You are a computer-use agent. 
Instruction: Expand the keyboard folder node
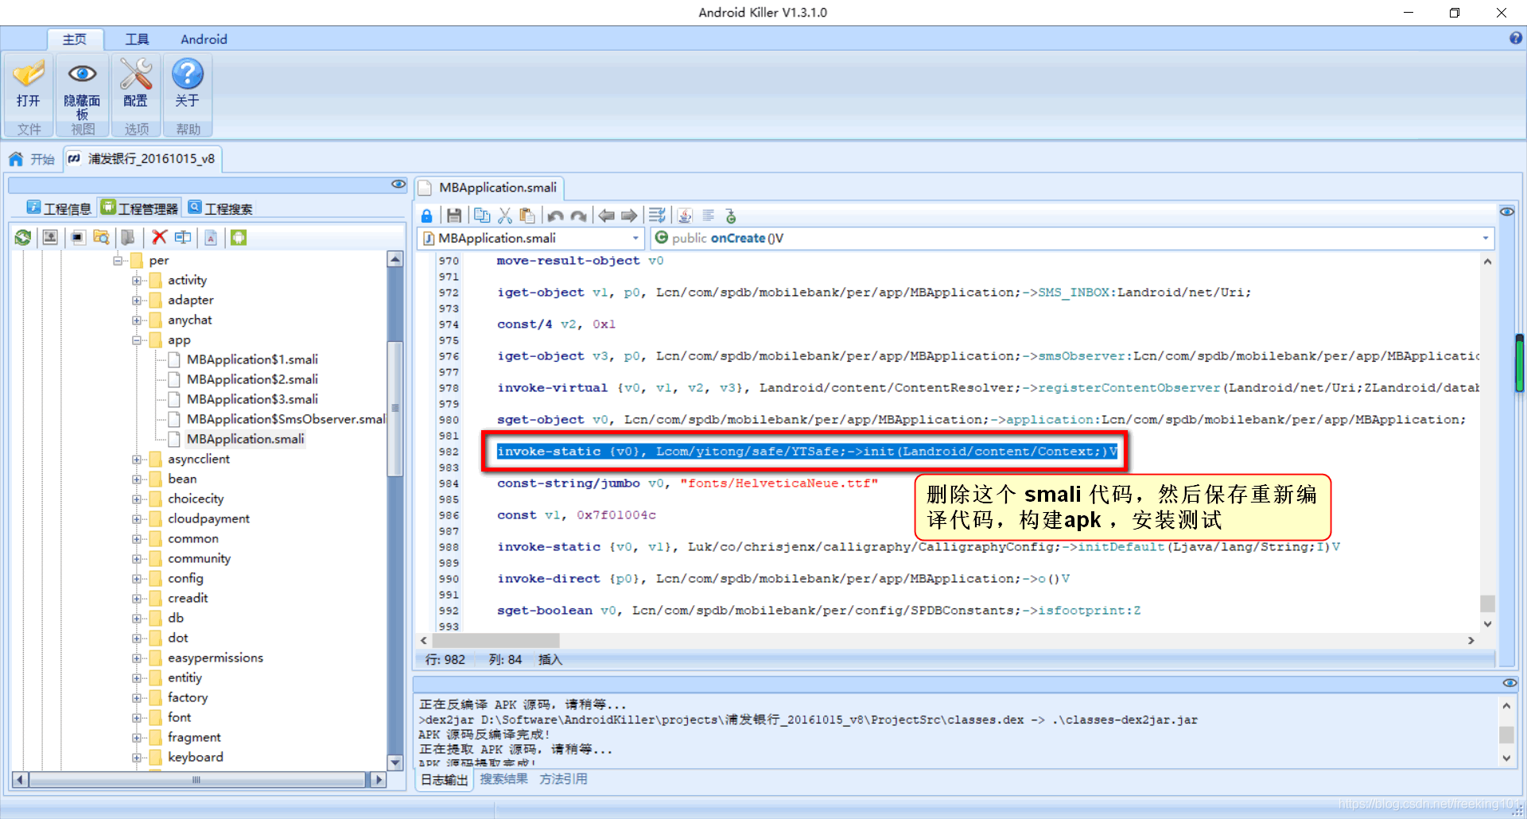(x=137, y=757)
